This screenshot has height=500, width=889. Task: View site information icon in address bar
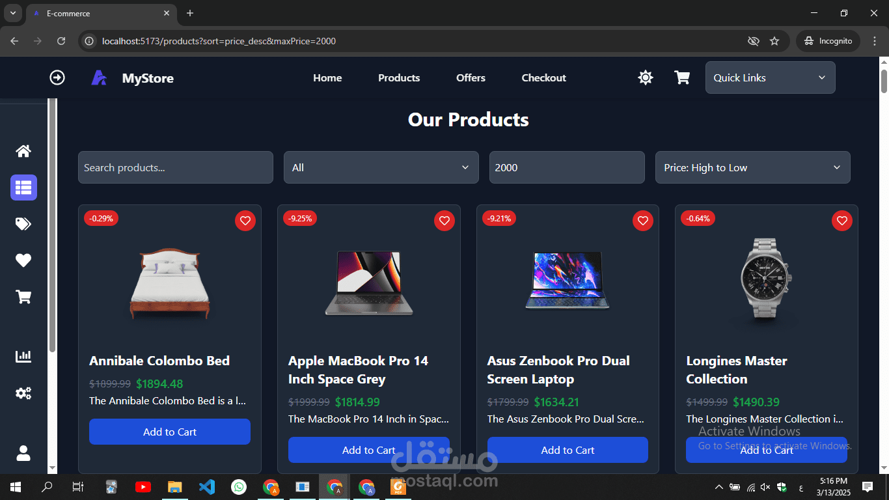pyautogui.click(x=90, y=41)
